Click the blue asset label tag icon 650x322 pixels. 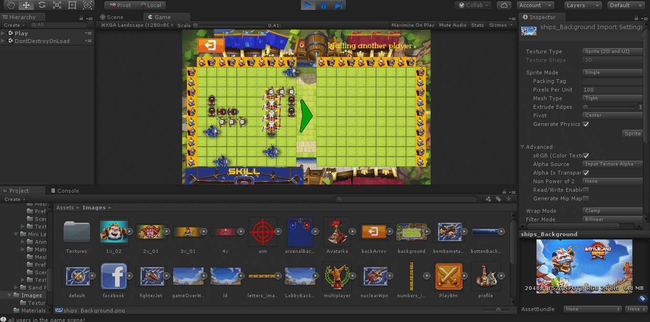point(642,299)
